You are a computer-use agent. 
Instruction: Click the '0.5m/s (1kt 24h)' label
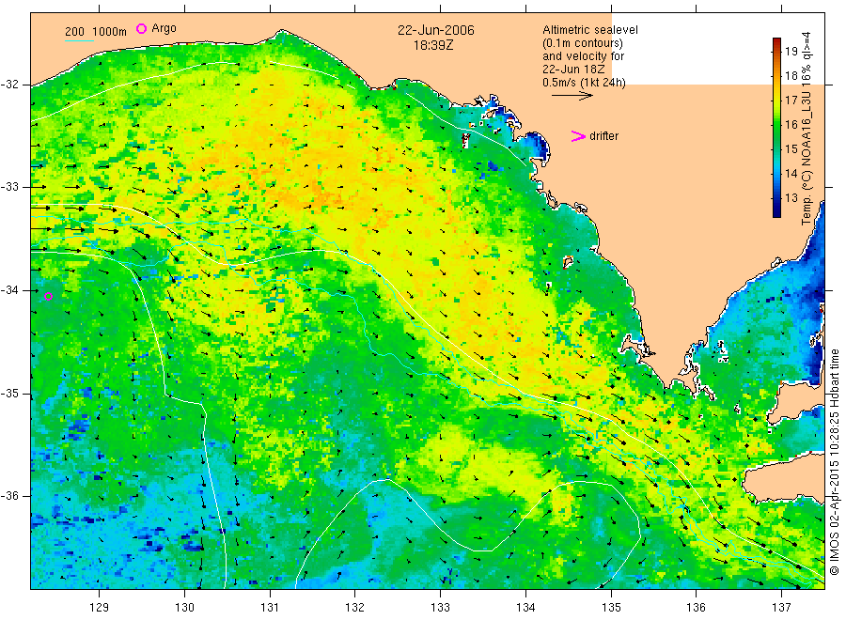pos(585,83)
